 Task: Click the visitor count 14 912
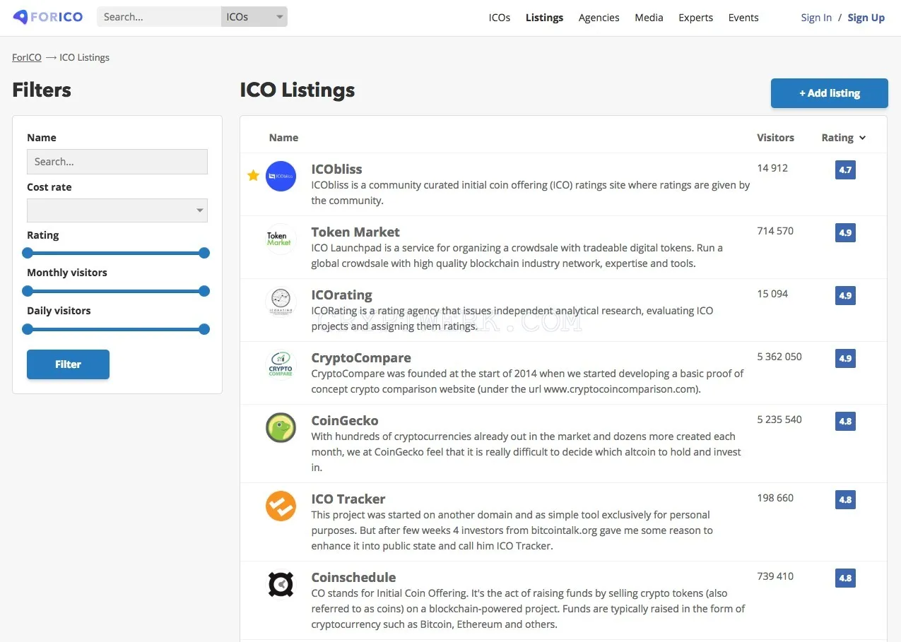pyautogui.click(x=772, y=168)
